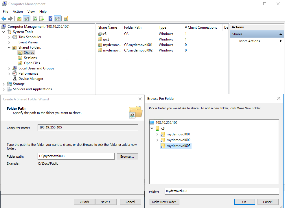Click the Refresh icon in the toolbar
Image resolution: width=285 pixels, height=208 pixels.
(x=35, y=19)
